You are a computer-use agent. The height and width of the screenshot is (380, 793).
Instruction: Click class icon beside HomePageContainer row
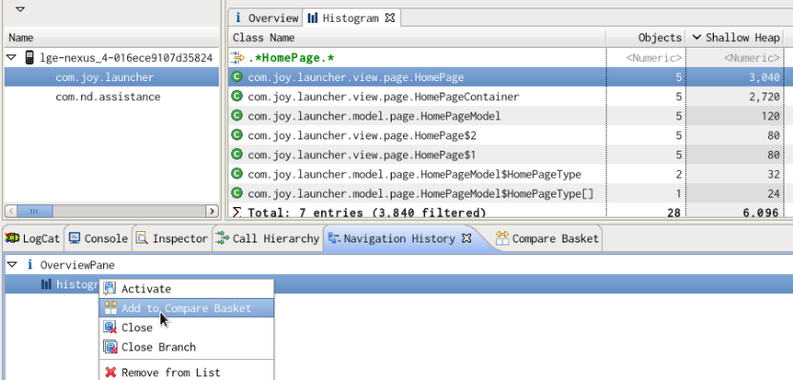tap(236, 96)
